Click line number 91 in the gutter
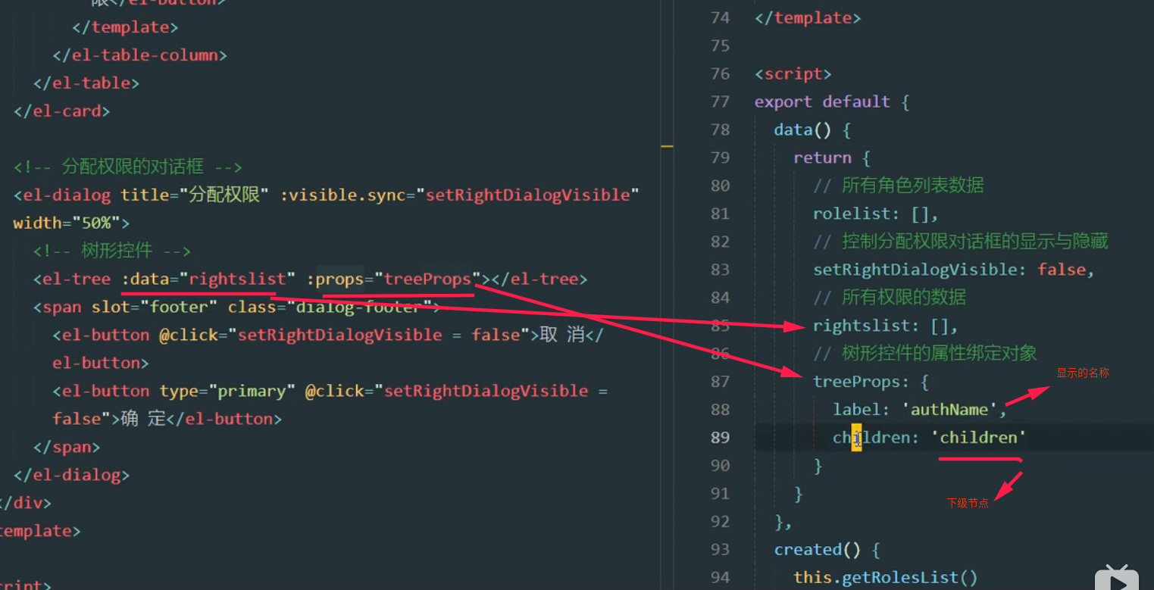 click(x=720, y=494)
